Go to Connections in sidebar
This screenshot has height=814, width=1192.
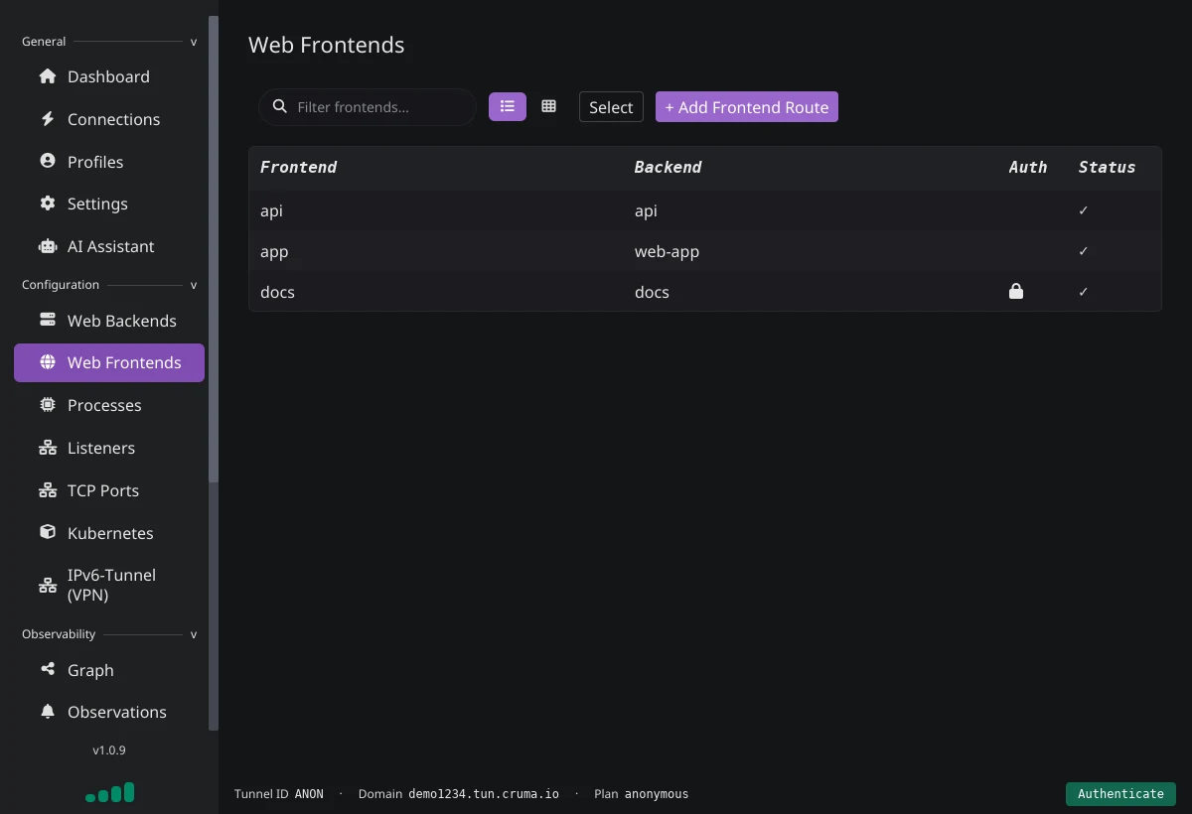109,119
